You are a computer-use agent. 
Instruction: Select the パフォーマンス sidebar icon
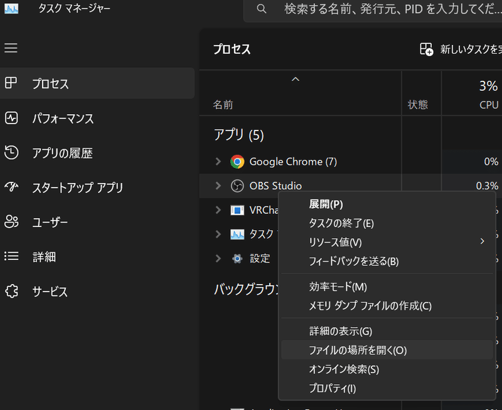tap(11, 118)
